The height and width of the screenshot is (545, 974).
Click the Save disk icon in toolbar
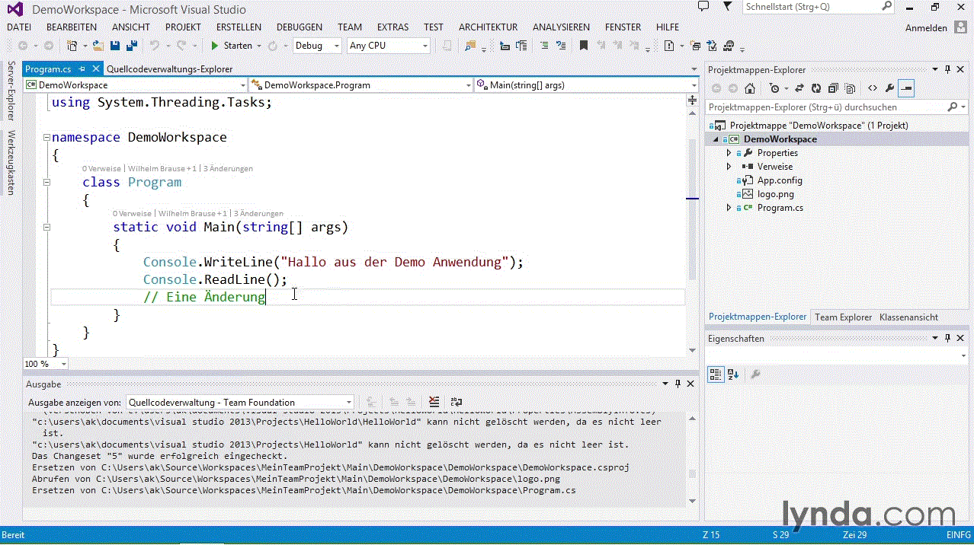[x=117, y=46]
